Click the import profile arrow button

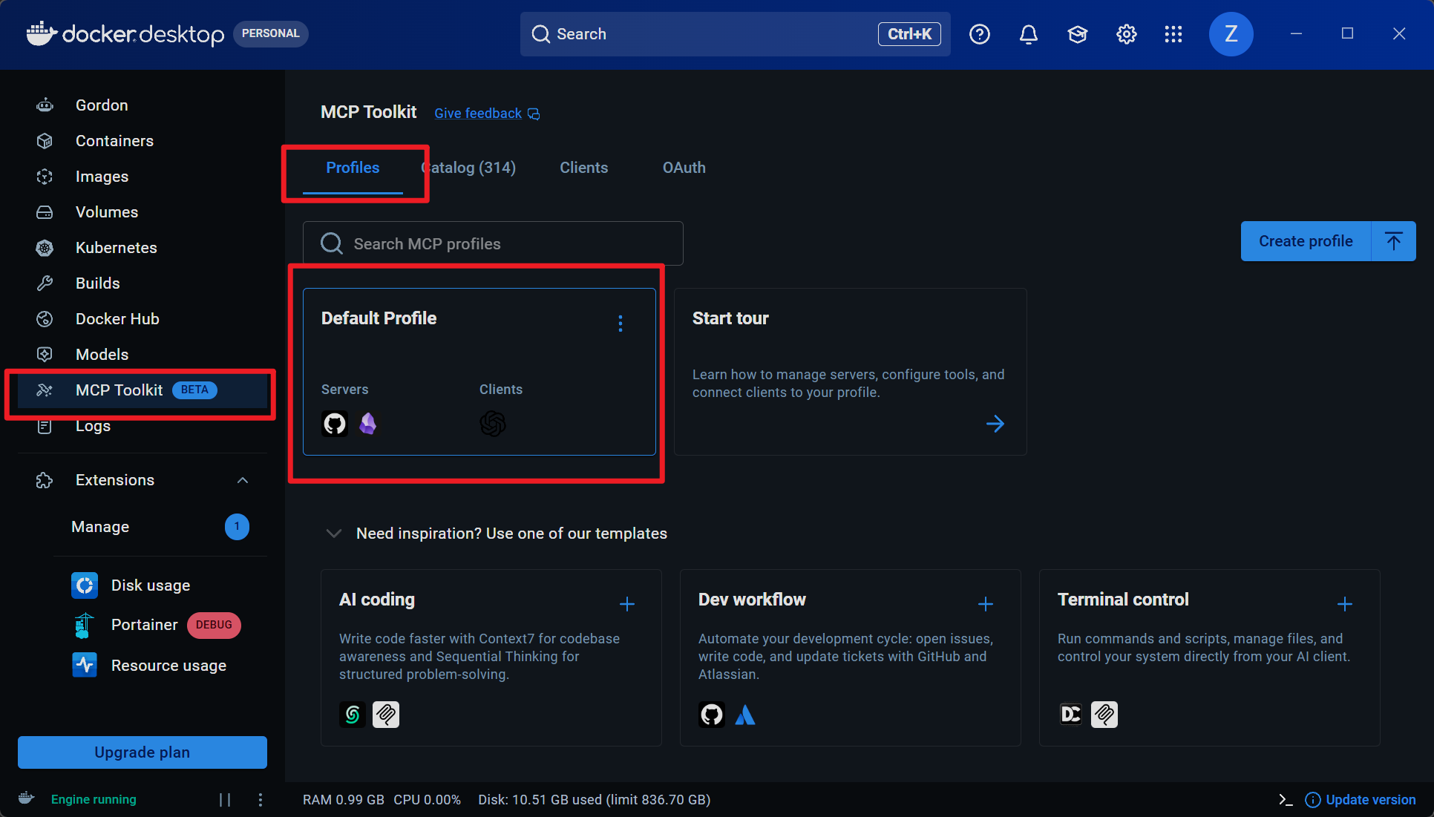click(x=1394, y=241)
